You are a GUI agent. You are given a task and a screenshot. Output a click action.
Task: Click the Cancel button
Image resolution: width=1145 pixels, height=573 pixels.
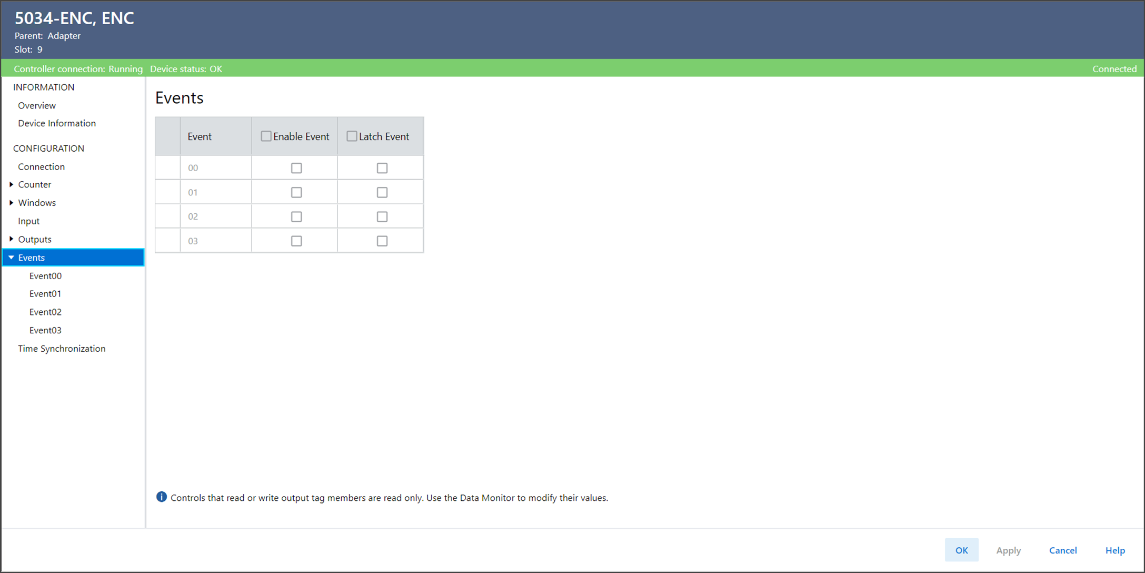pos(1062,550)
